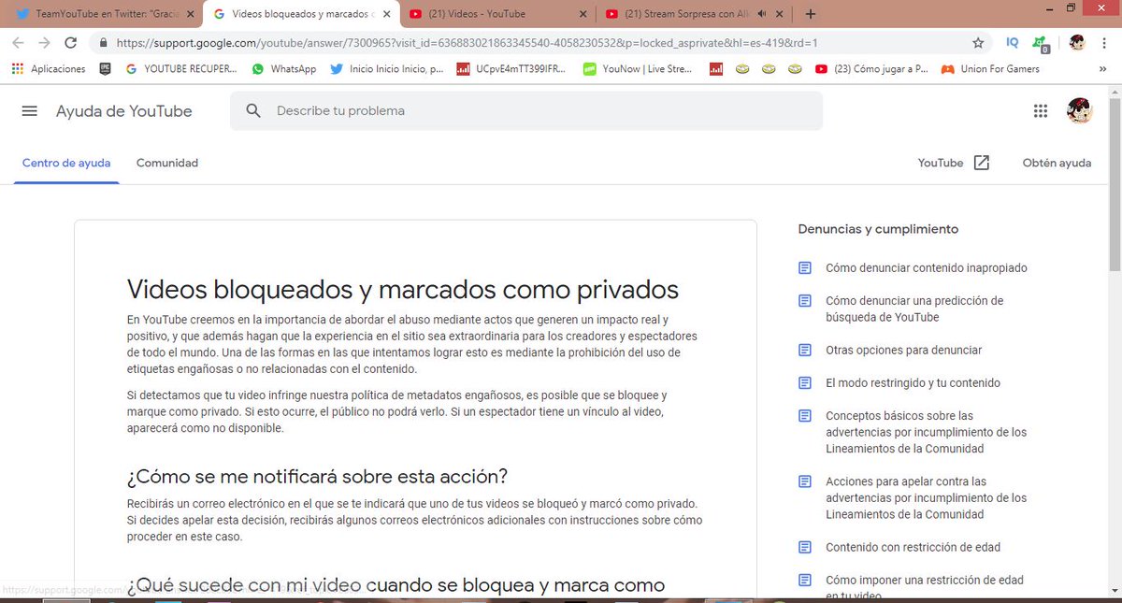Click the browser address bar URL
The width and height of the screenshot is (1122, 603).
[x=467, y=42]
